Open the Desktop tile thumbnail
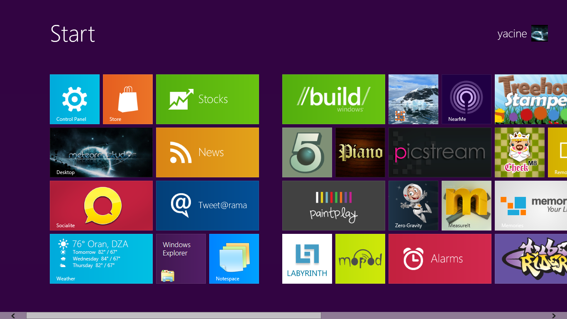Image resolution: width=567 pixels, height=319 pixels. click(x=101, y=152)
